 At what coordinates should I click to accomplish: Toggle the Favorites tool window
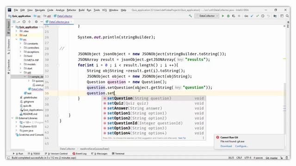pyautogui.click(x=8, y=66)
